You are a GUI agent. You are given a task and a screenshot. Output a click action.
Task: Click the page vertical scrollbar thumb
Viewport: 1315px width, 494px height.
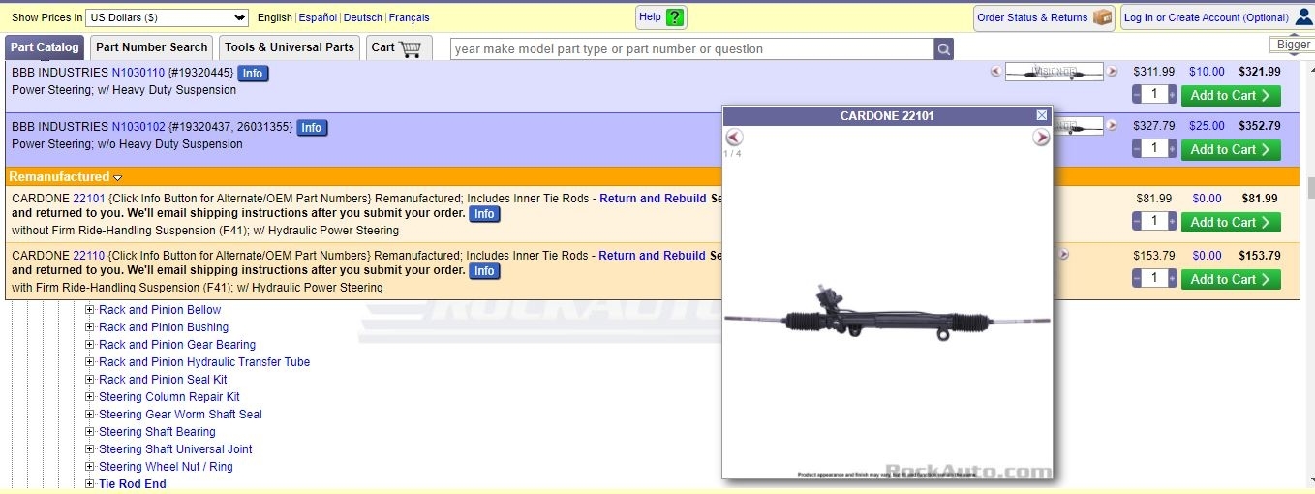(x=1310, y=188)
